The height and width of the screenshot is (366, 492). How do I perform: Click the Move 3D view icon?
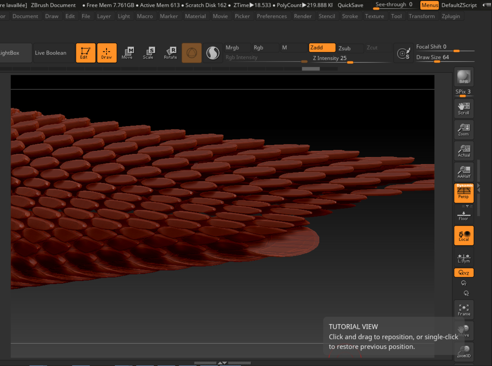coord(464,331)
